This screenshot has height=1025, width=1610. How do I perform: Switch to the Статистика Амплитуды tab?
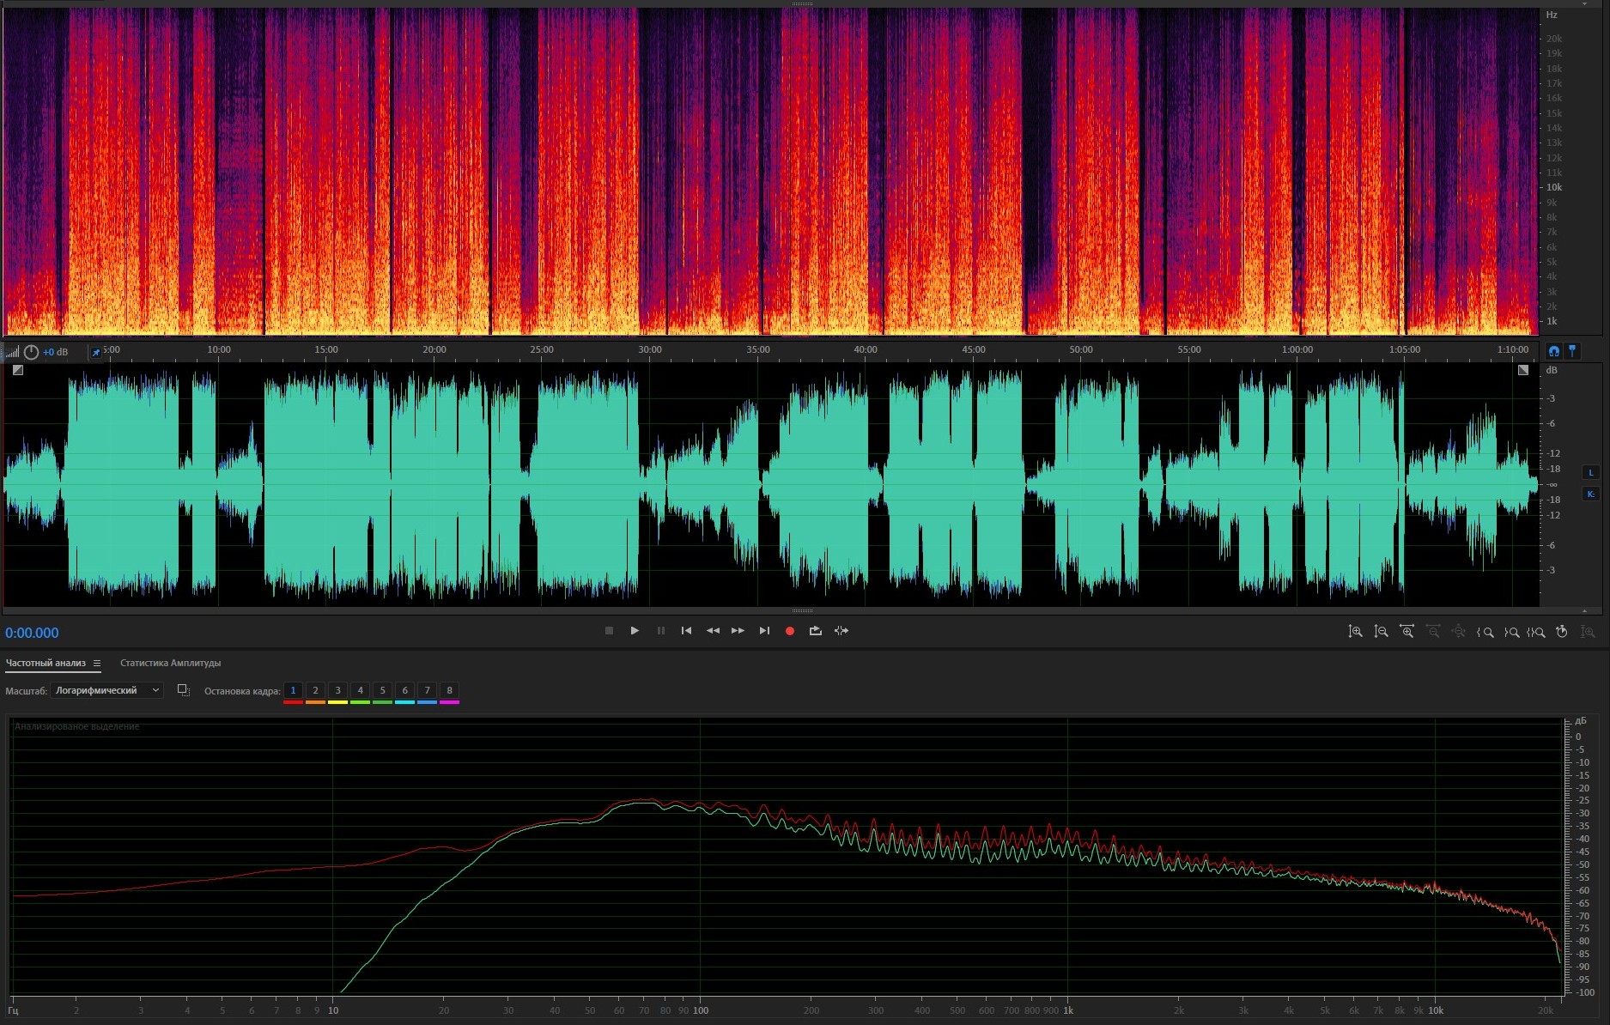click(x=170, y=663)
